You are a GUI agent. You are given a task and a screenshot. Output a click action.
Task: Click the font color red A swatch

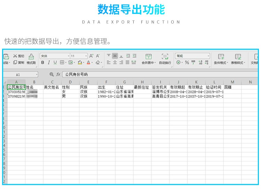88,63
